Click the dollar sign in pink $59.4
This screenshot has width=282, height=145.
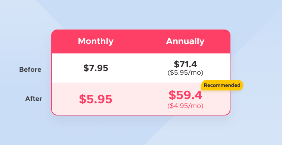[x=172, y=95]
